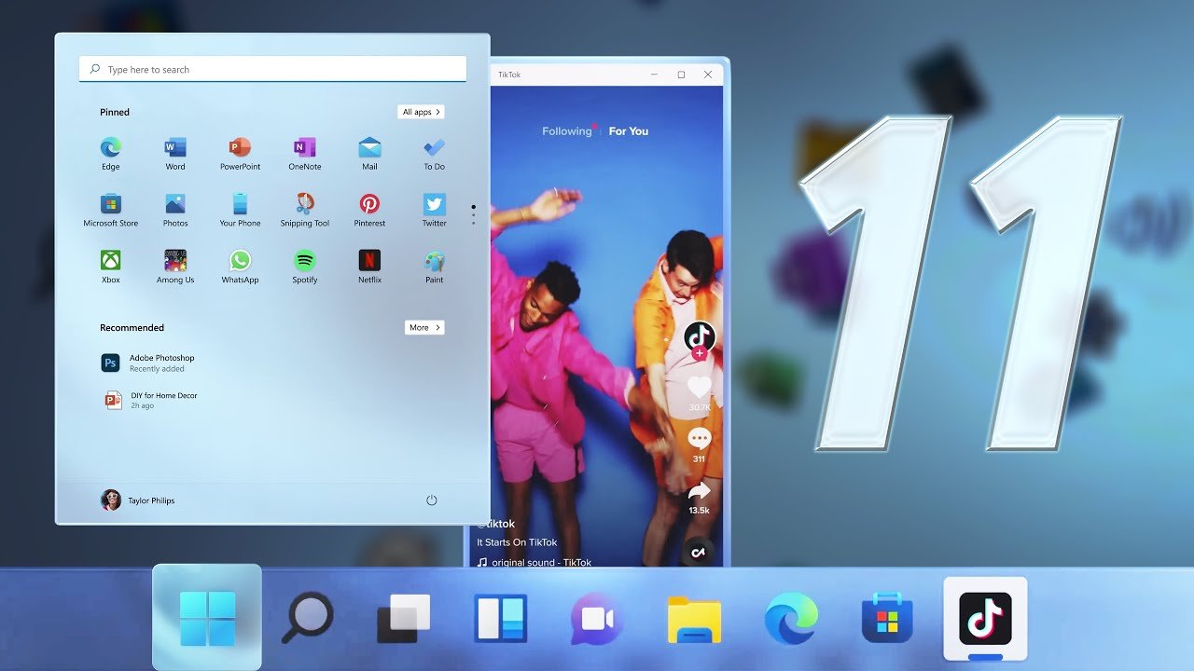The width and height of the screenshot is (1194, 671).
Task: Open comments on the TikTok video
Action: [x=699, y=438]
